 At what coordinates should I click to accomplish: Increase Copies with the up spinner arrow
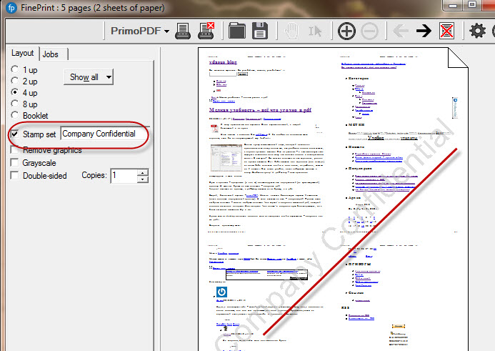coord(144,172)
